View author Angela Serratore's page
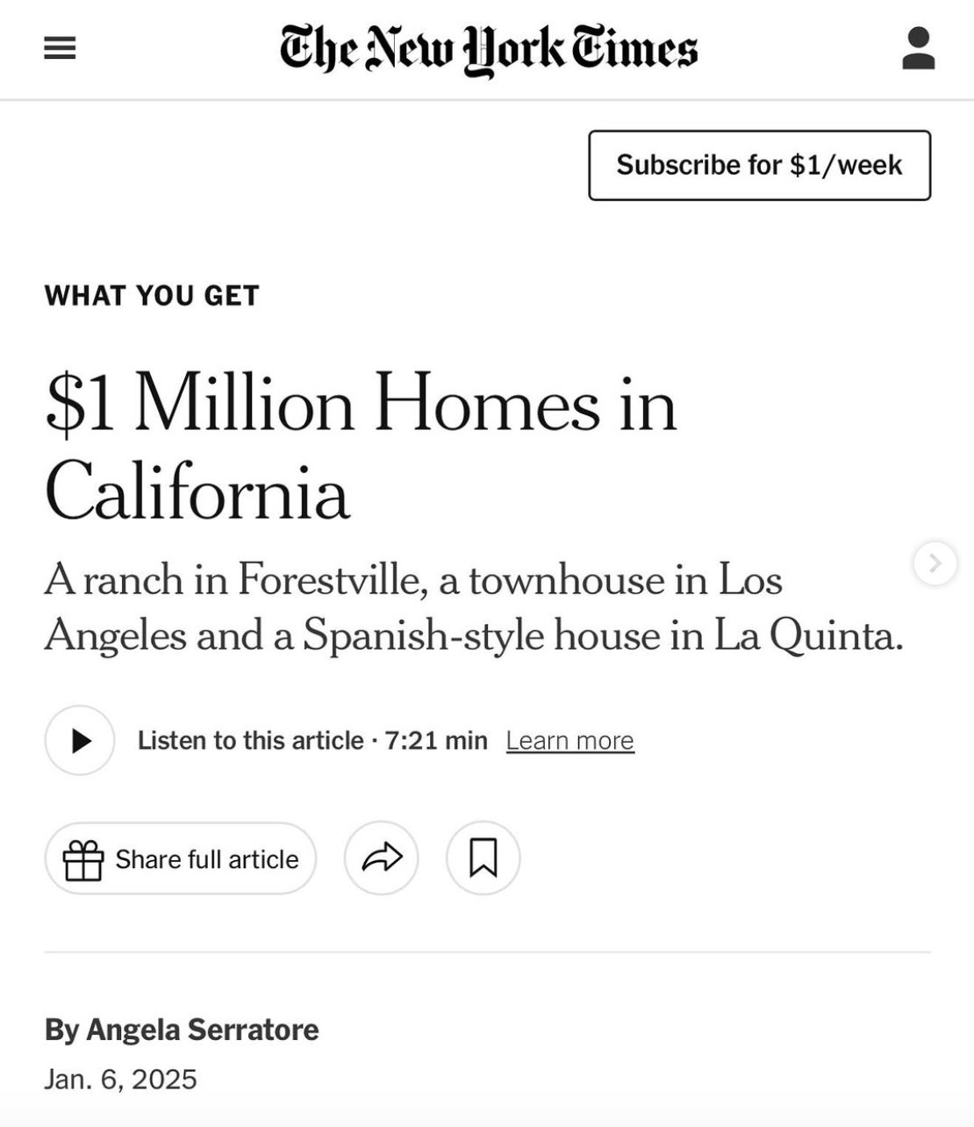This screenshot has width=974, height=1127. click(203, 1029)
